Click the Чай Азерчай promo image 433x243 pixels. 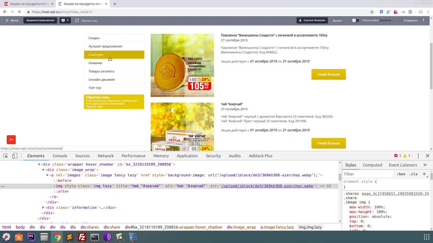tap(182, 127)
